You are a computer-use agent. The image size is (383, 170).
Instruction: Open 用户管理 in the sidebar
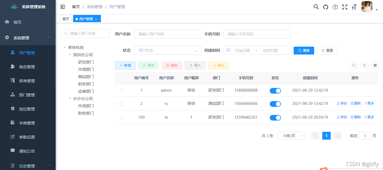[x=28, y=53]
